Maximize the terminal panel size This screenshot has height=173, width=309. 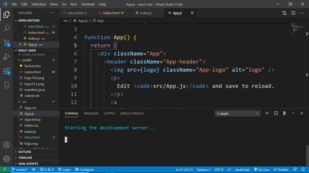293,113
